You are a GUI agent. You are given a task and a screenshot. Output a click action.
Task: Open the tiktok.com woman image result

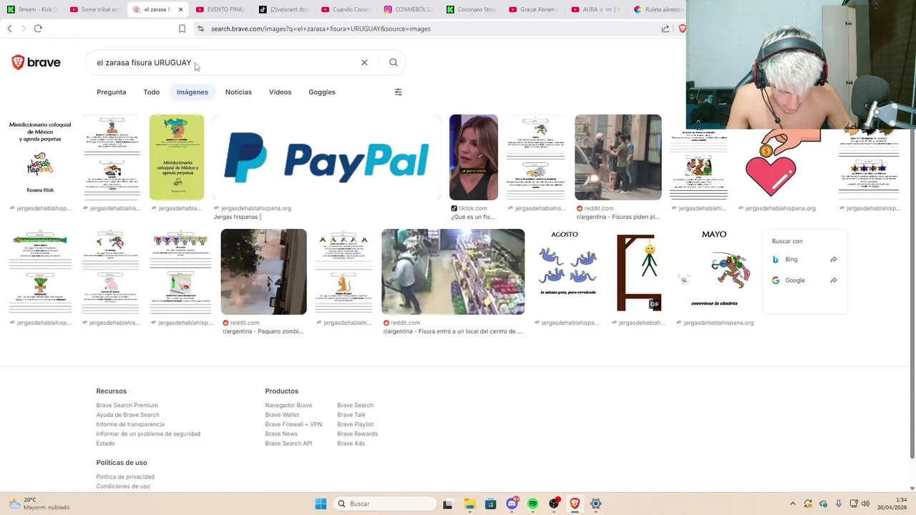pyautogui.click(x=474, y=157)
